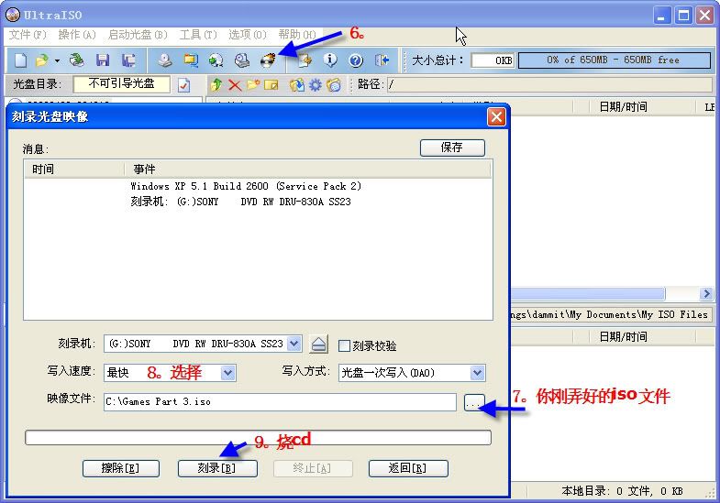Click the exit icon at toolbar end
This screenshot has height=503, width=720.
pos(382,60)
